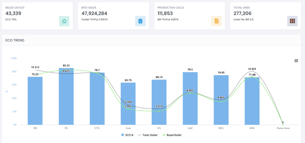Open the chart hamburger context menu

point(296,61)
